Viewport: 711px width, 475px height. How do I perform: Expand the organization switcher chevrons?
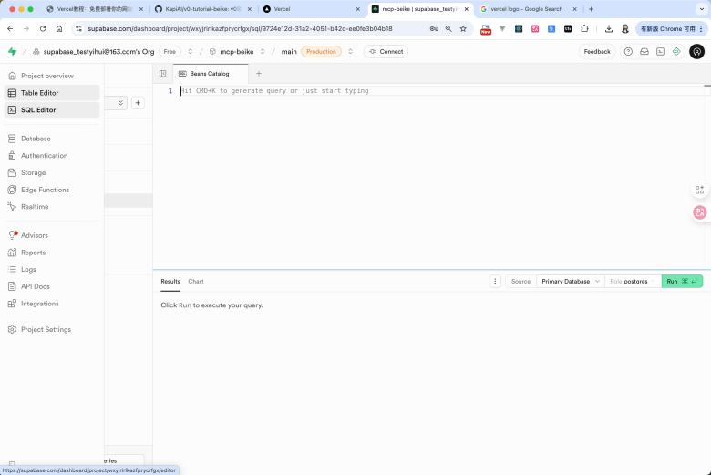click(191, 52)
